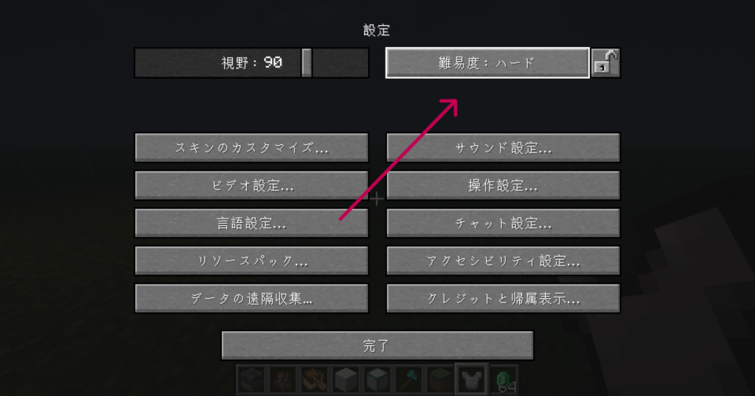This screenshot has width=755, height=396.
Task: Cycle the 難易度: ハード difficulty button
Action: point(487,63)
